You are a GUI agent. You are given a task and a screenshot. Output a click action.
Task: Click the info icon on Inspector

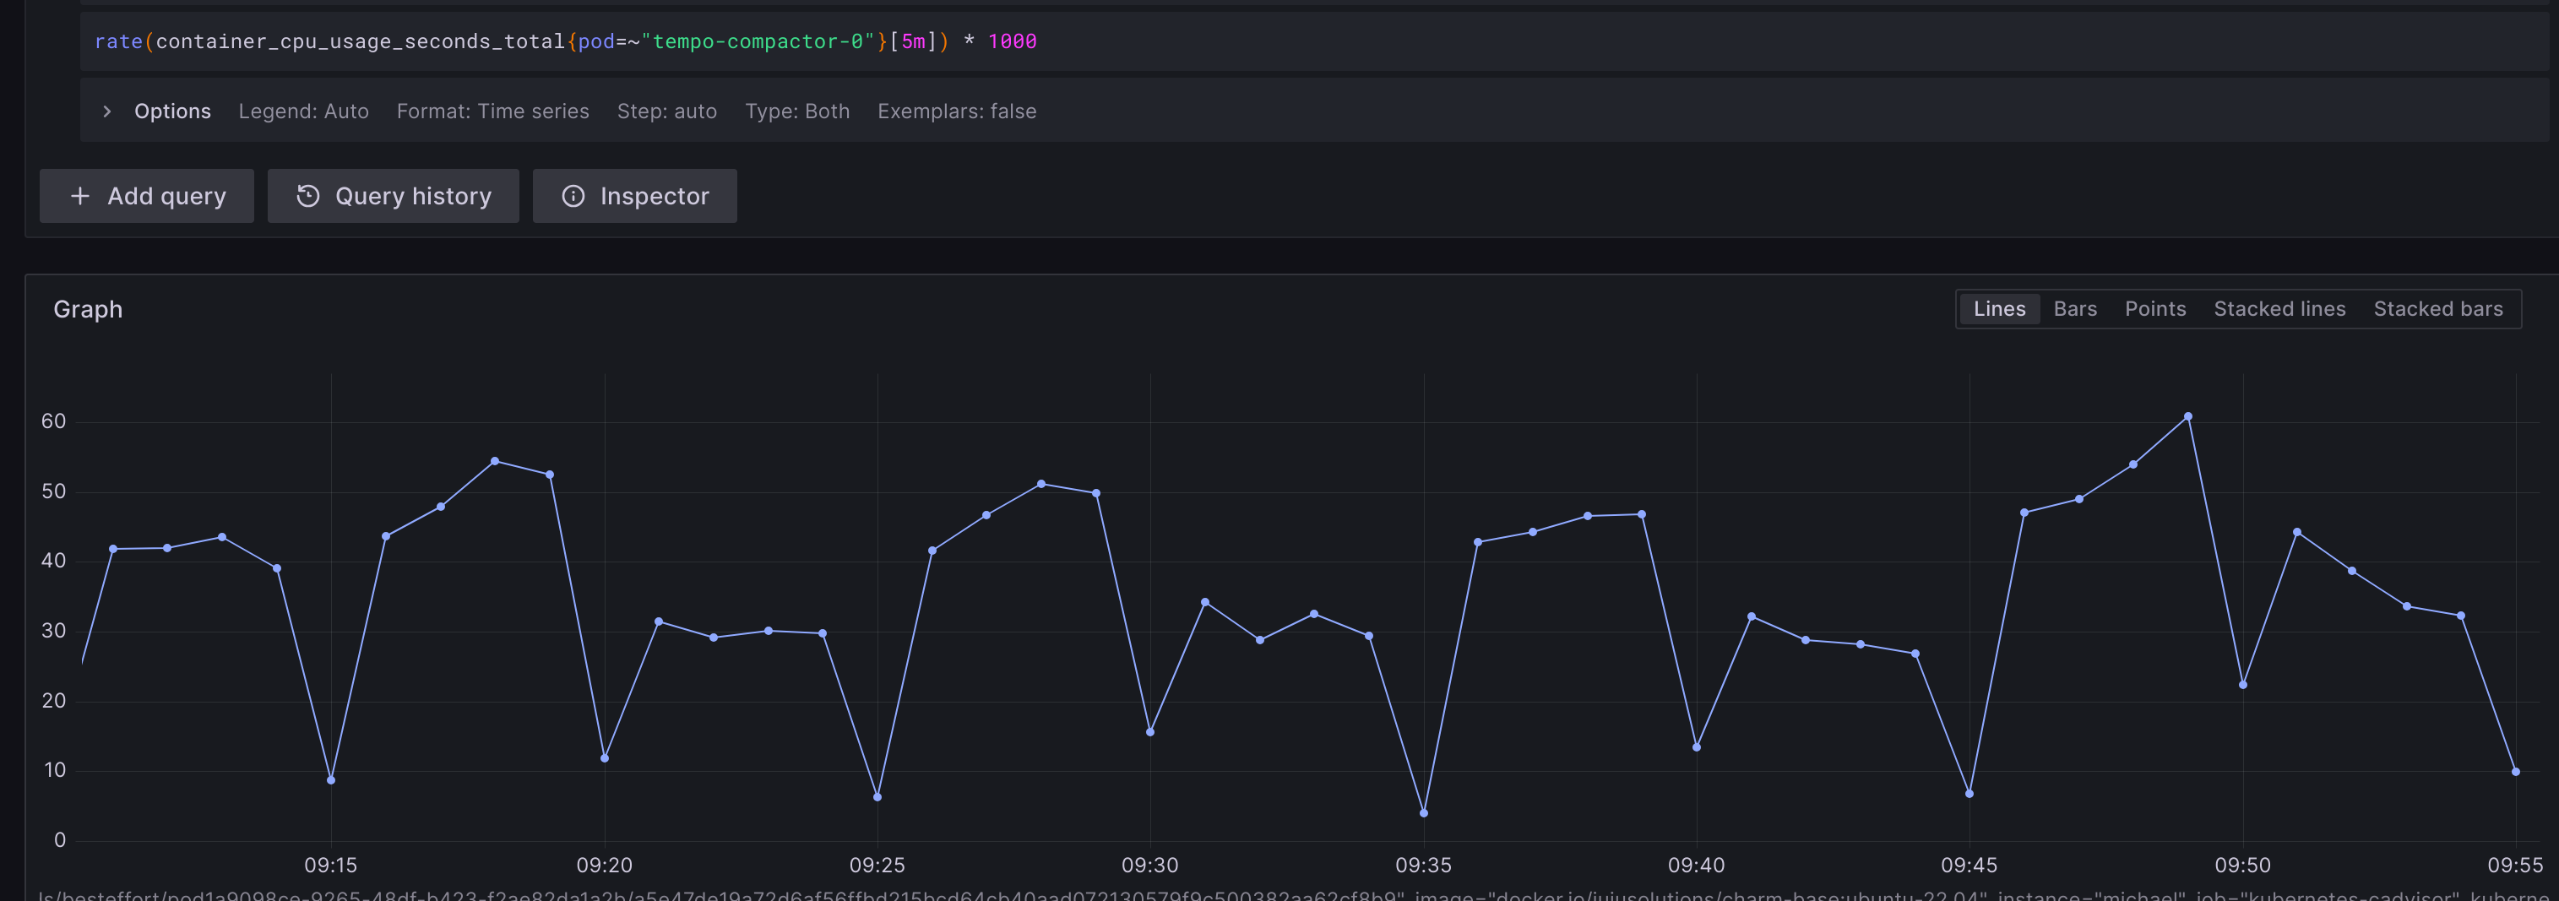pyautogui.click(x=573, y=197)
